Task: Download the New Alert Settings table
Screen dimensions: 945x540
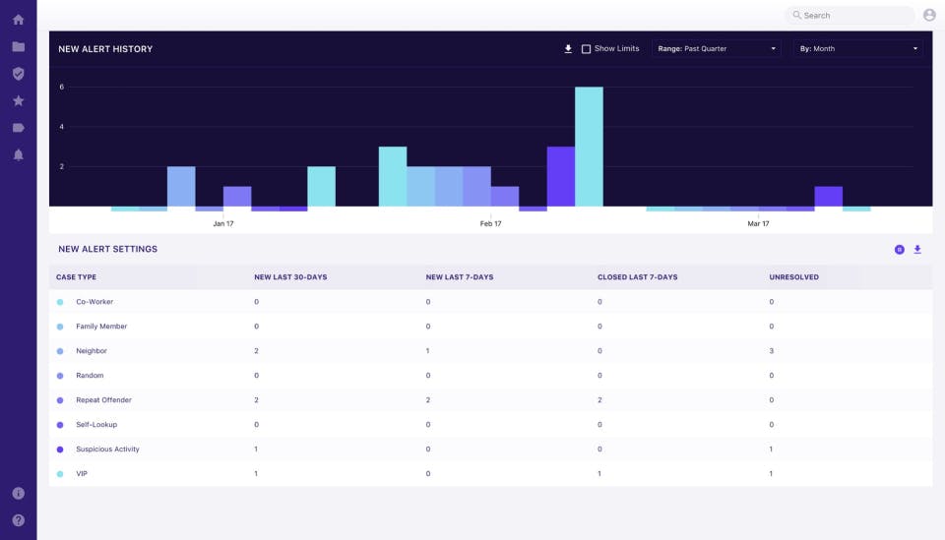Action: 917,250
